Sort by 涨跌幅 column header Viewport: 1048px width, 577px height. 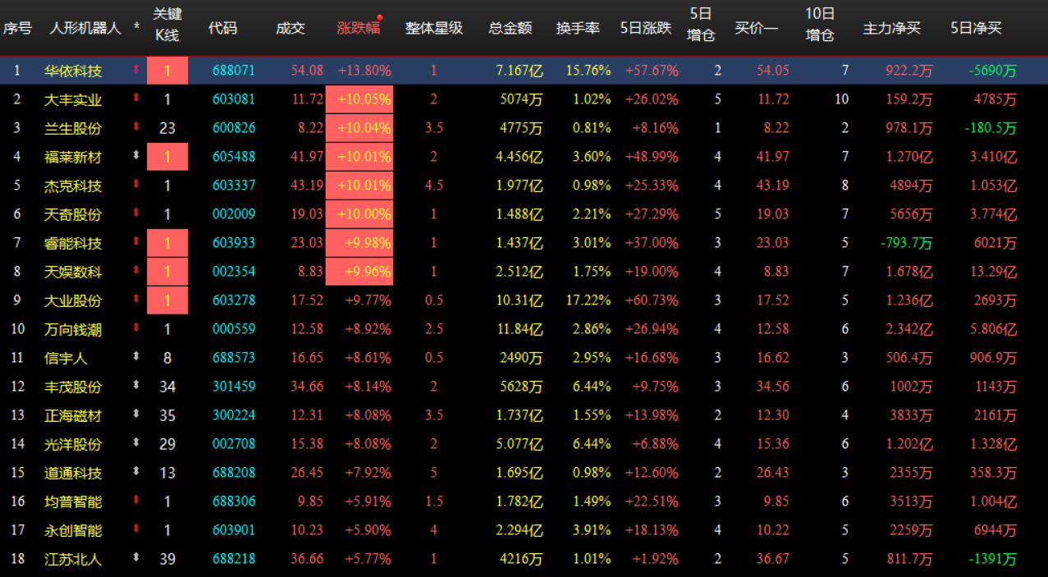point(359,28)
